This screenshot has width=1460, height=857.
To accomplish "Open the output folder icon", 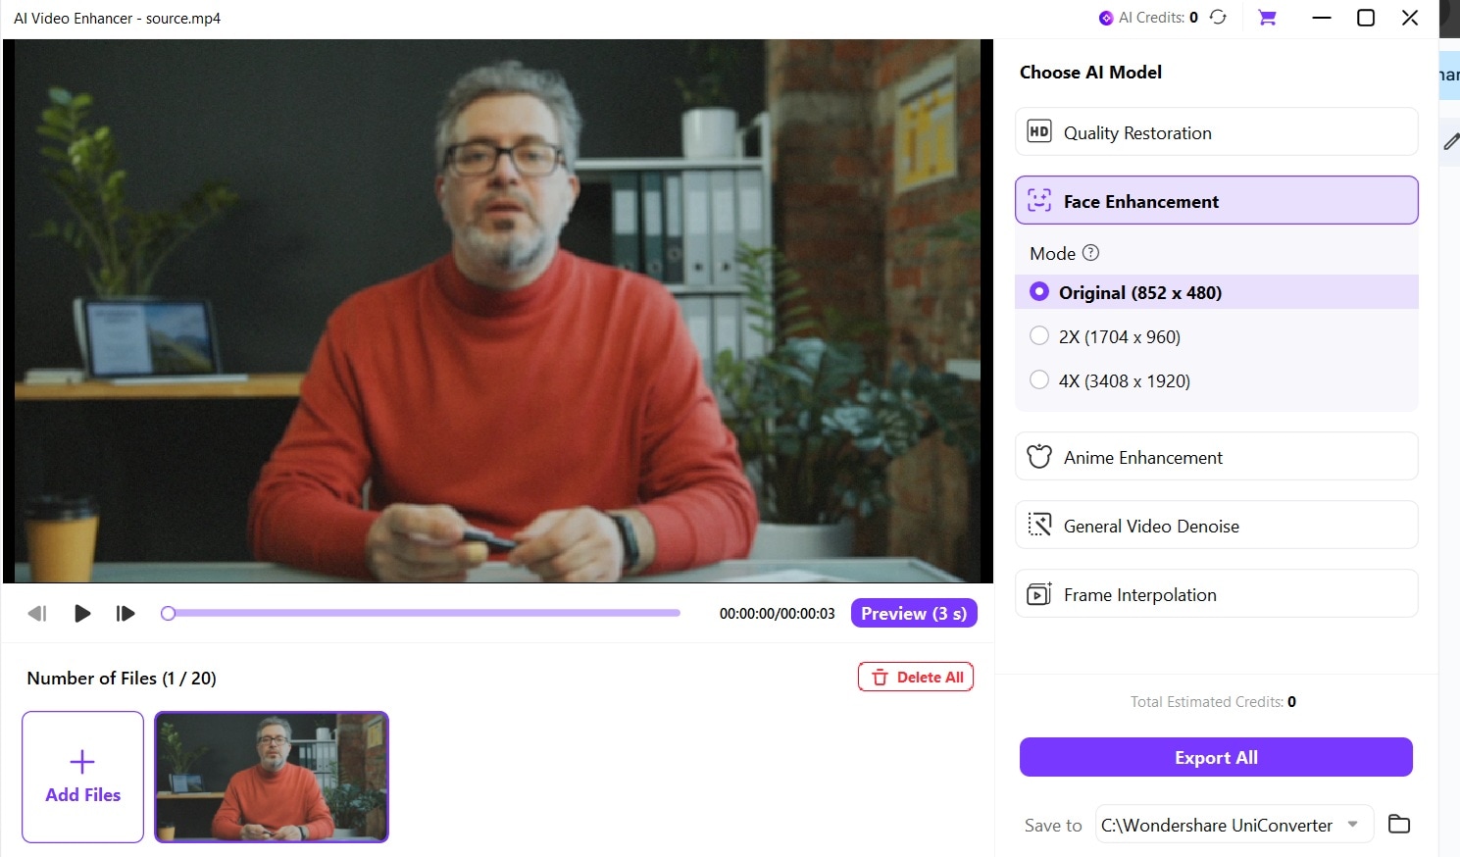I will [1399, 825].
